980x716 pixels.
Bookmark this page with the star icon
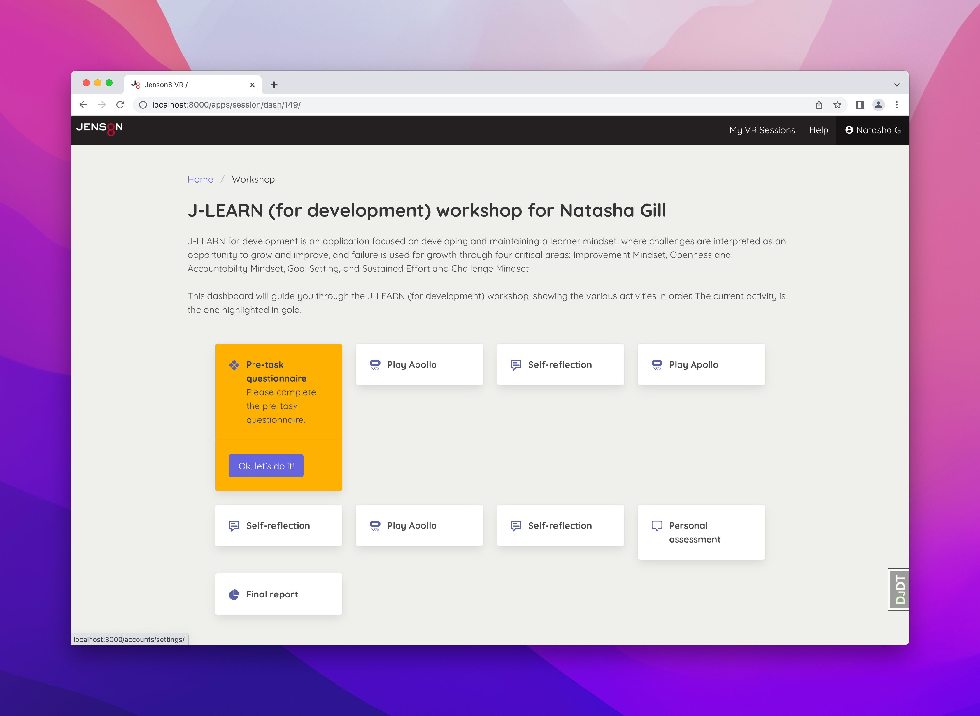(837, 105)
